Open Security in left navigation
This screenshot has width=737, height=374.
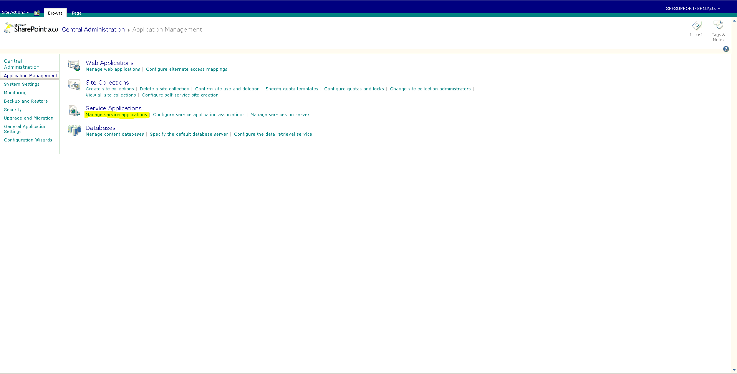tap(13, 110)
